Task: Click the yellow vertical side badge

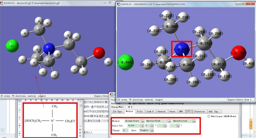Action: (x=251, y=124)
